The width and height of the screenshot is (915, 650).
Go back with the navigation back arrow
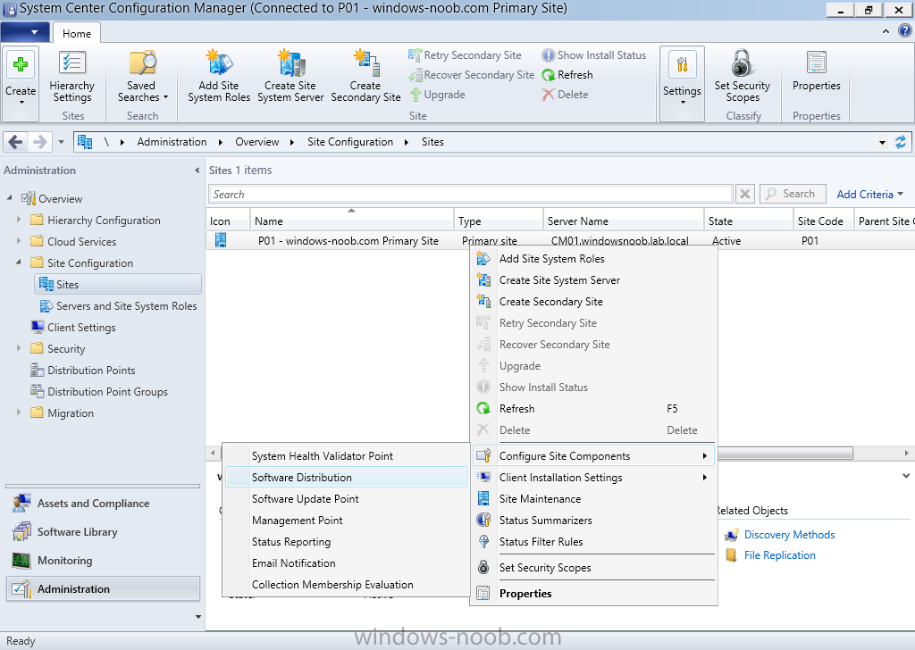point(16,142)
